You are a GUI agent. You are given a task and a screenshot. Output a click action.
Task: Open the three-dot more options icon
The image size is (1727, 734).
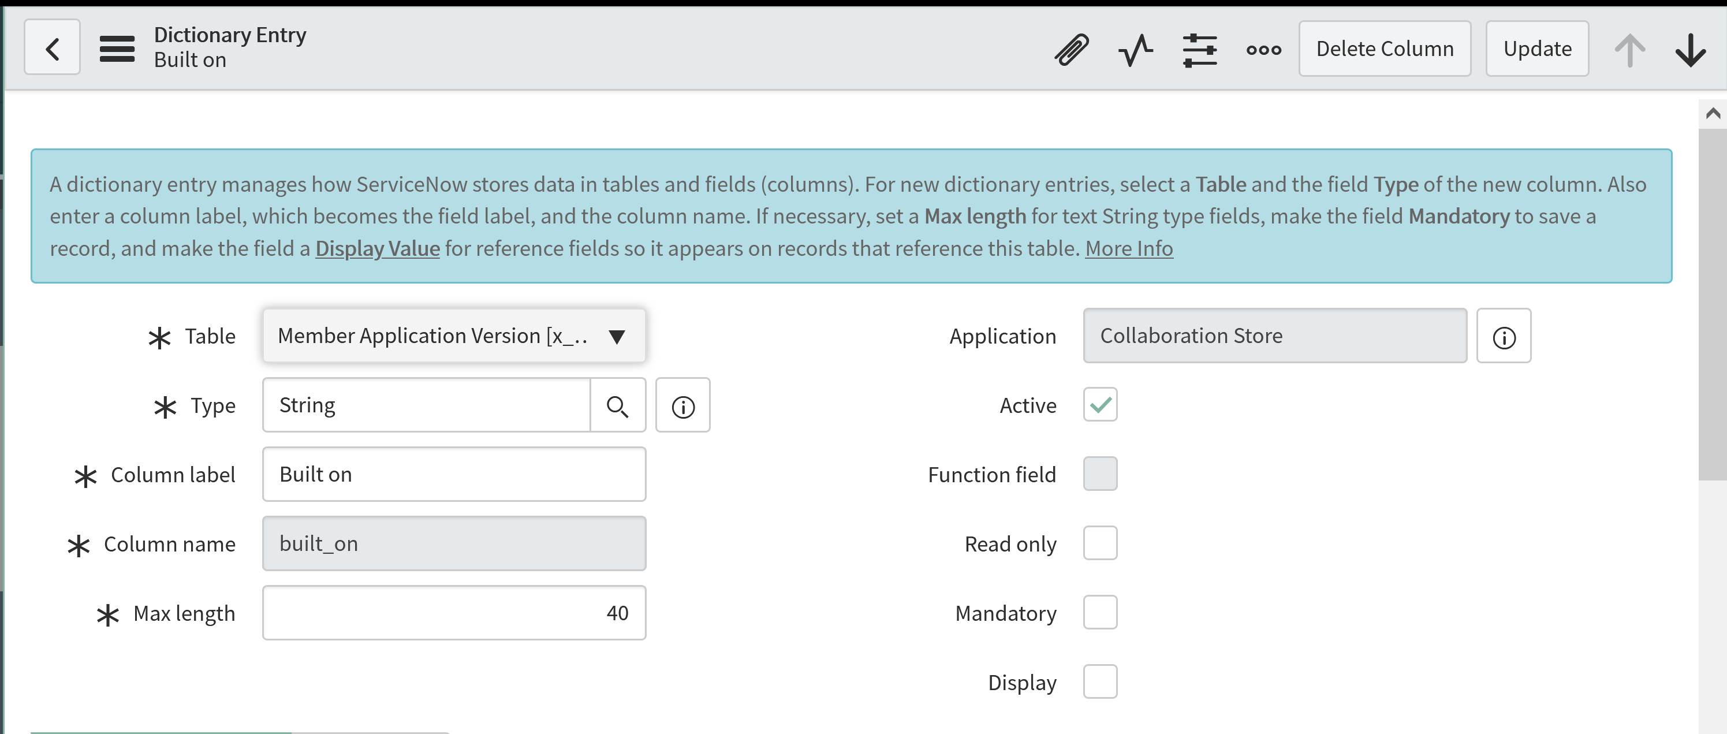[x=1263, y=50]
